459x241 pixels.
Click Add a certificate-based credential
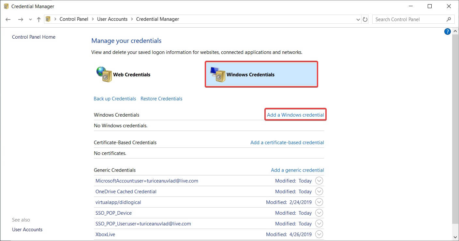point(287,143)
